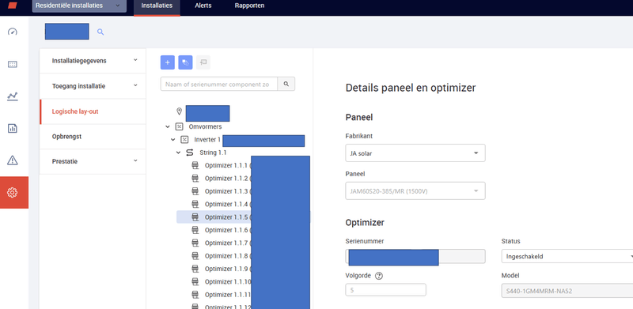Click the replace component toolbar button
This screenshot has height=309, width=633.
[185, 62]
